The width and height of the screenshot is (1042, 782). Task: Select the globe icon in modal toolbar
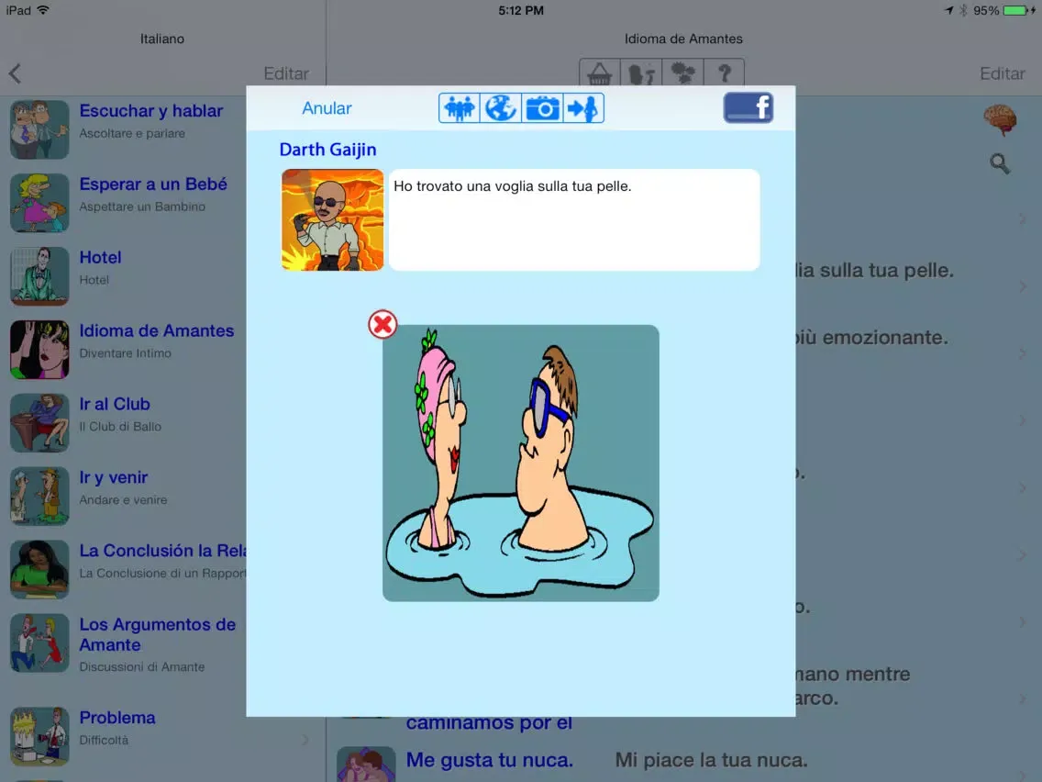tap(501, 108)
